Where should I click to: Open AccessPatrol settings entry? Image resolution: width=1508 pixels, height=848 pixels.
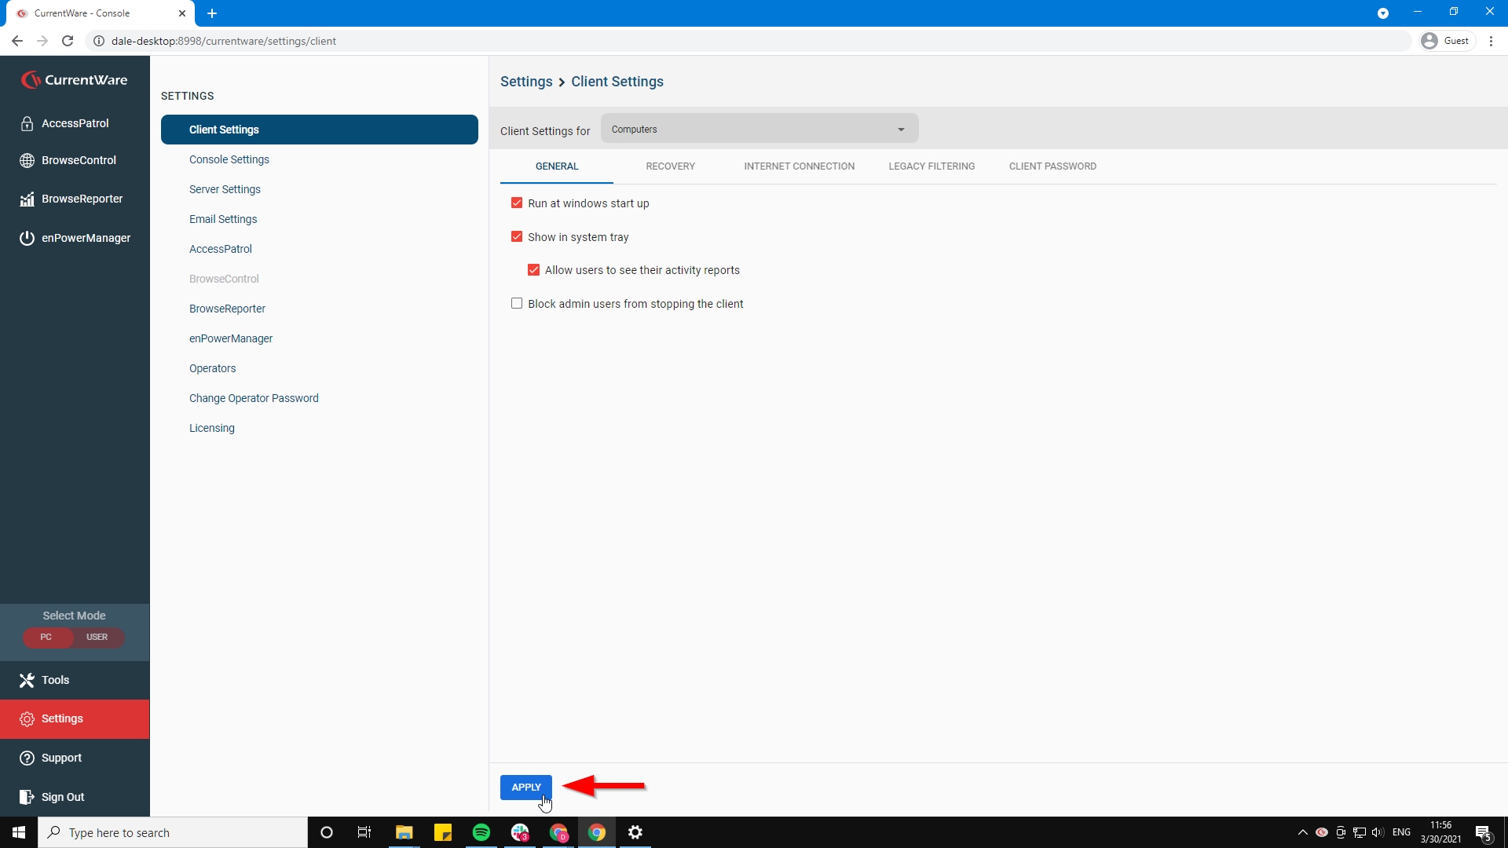pyautogui.click(x=221, y=249)
